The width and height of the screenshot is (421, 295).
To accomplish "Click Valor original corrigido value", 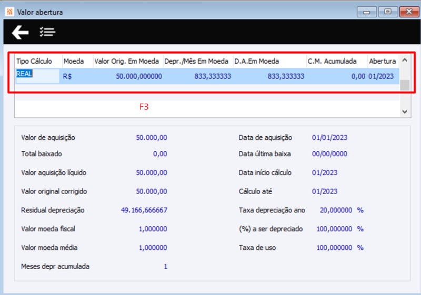I will point(152,191).
